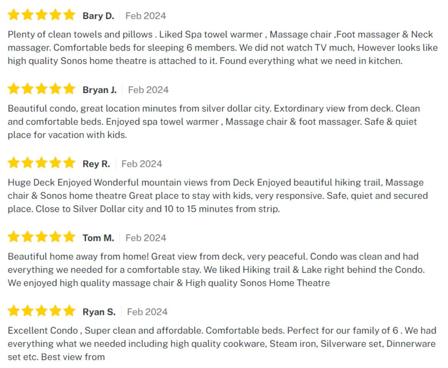Click the fifth star in Bryan J.'s rating
Viewport: 448px width, 368px height.
69,89
